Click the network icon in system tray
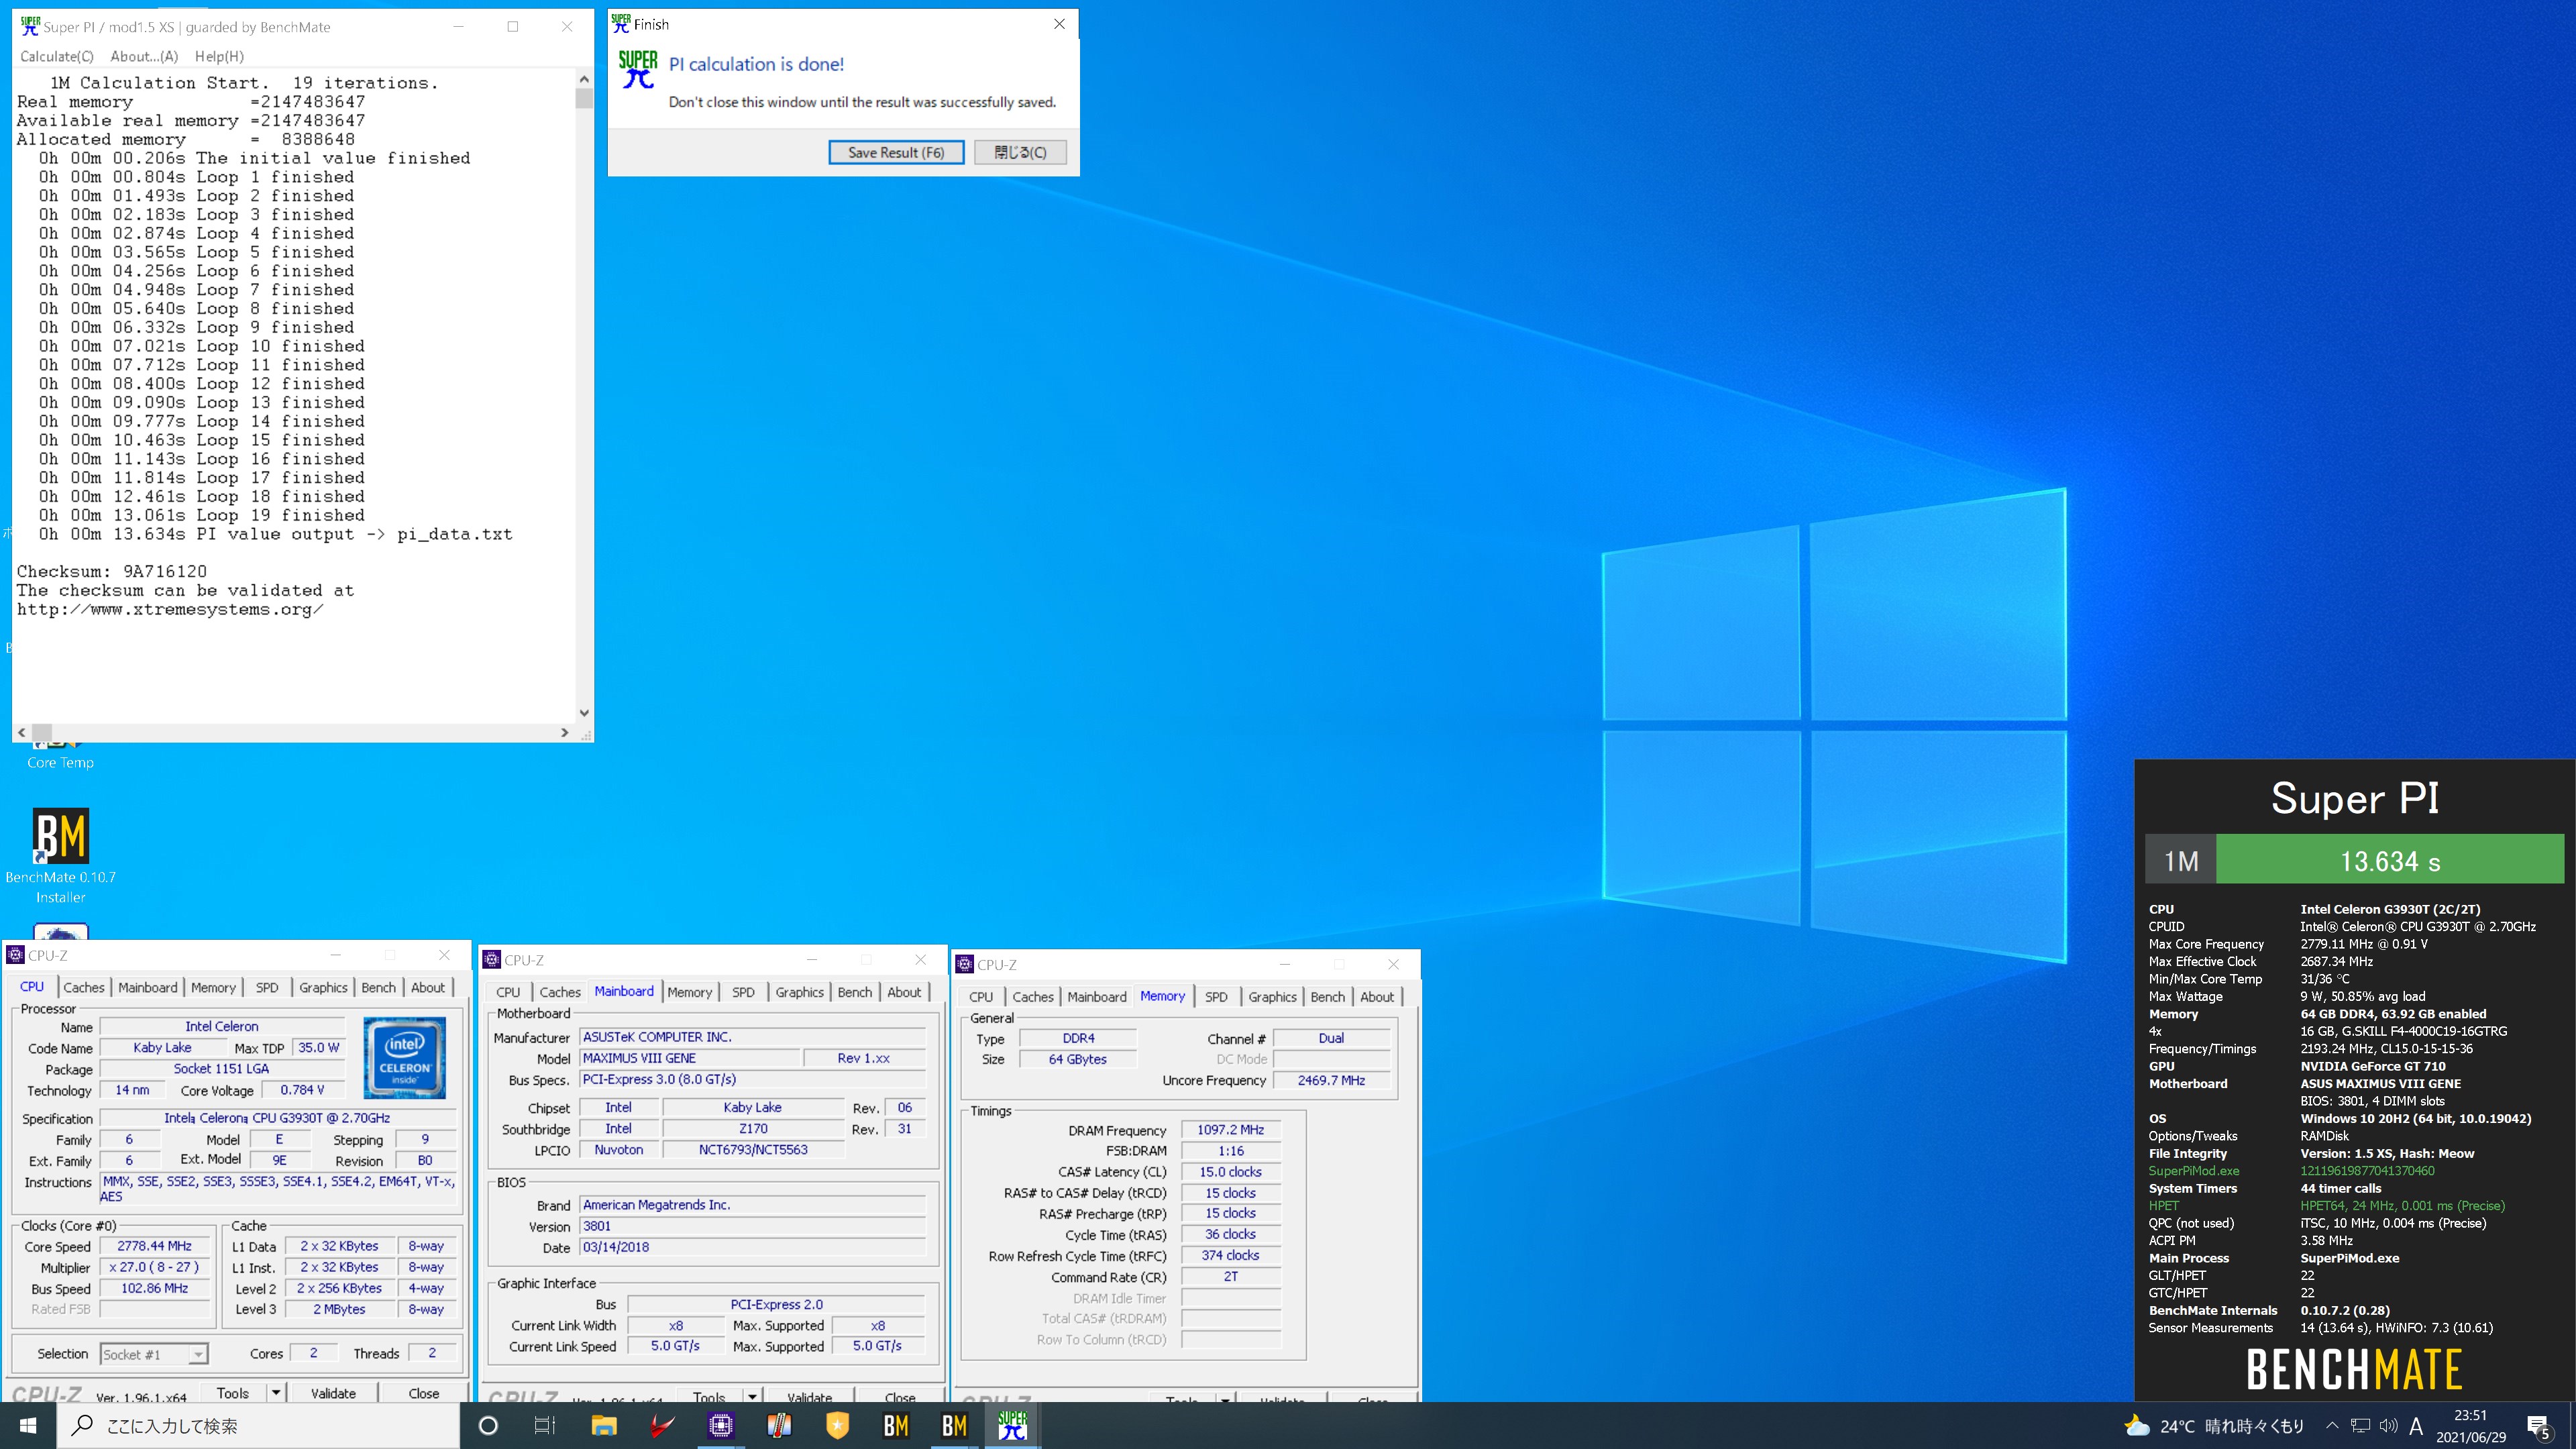The height and width of the screenshot is (1449, 2576). [2360, 1425]
